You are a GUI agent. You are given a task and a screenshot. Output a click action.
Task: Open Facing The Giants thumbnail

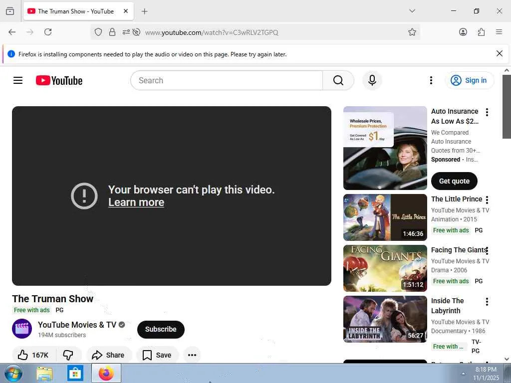click(x=385, y=268)
